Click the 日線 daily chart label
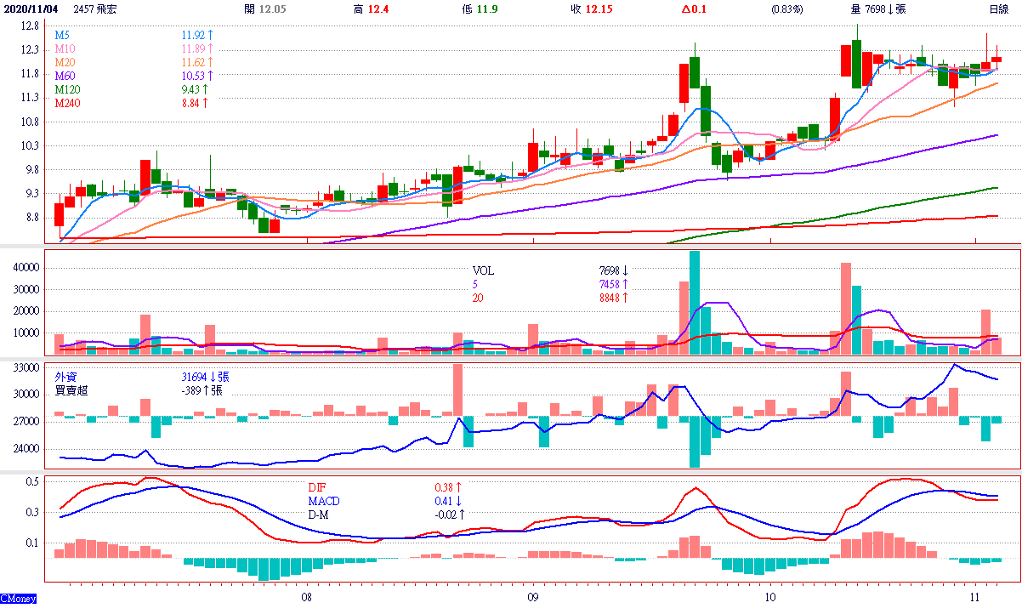Screen dimensions: 1022x614 (998, 9)
